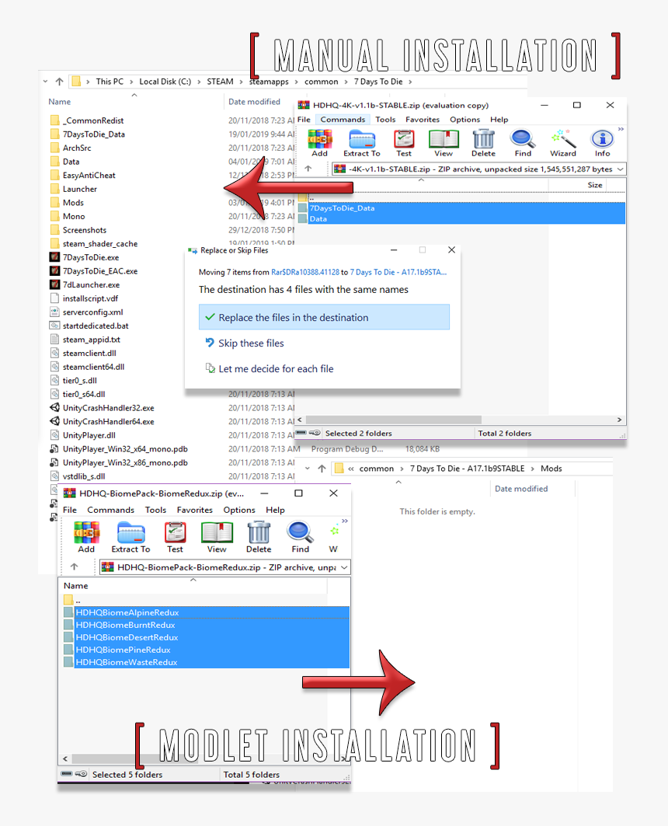
Task: Click up arrow in Mods folder explorer
Action: click(x=322, y=469)
